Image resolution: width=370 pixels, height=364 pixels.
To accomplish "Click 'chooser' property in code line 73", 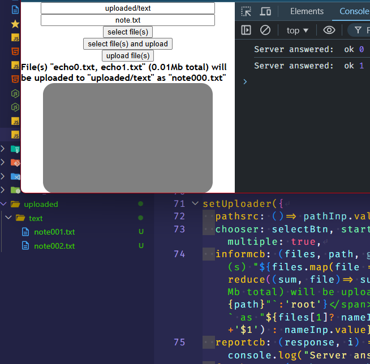I will point(237,229).
